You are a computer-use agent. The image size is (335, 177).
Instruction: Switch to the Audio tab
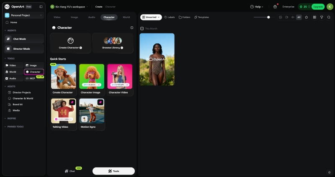pyautogui.click(x=92, y=17)
